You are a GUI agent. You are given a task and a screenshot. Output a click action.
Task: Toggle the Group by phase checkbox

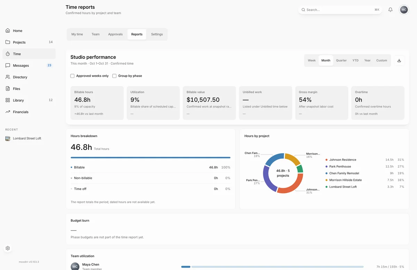click(114, 76)
